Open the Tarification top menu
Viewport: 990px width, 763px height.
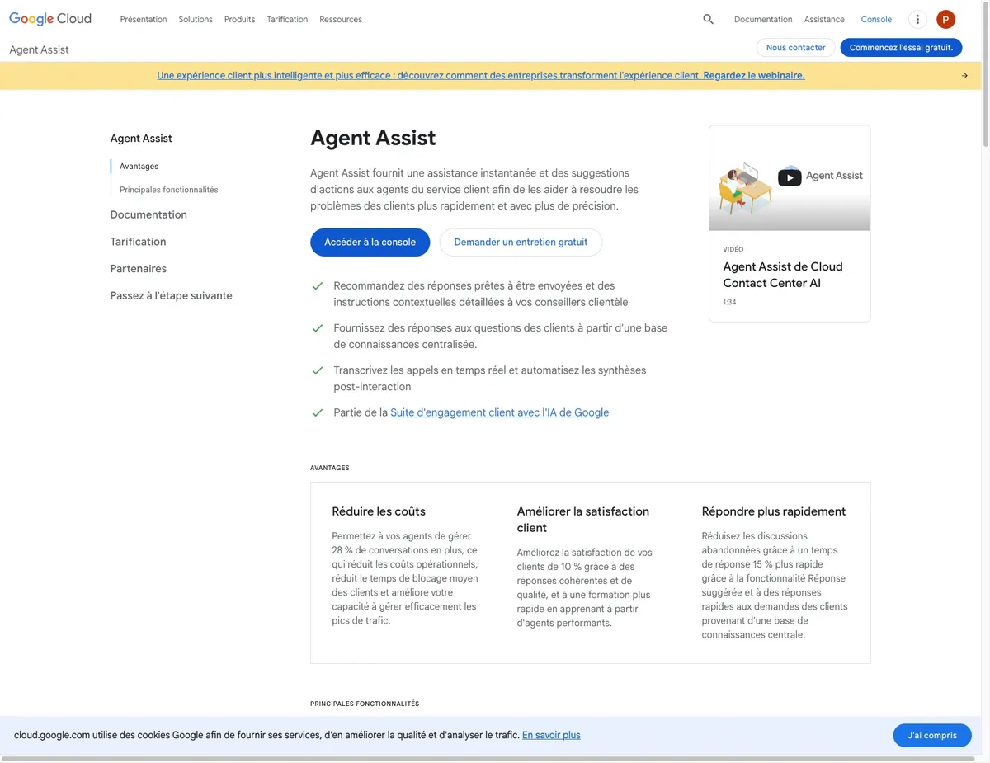coord(287,19)
